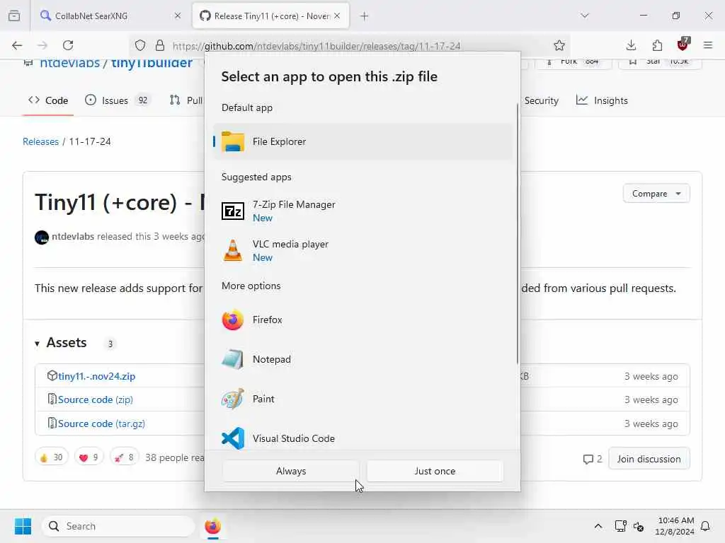Select File Explorer as default app
Image resolution: width=725 pixels, height=543 pixels.
363,141
